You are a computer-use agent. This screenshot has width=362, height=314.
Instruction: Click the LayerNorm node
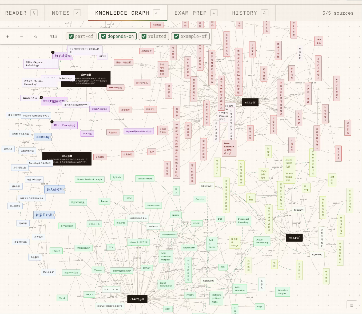click(189, 248)
